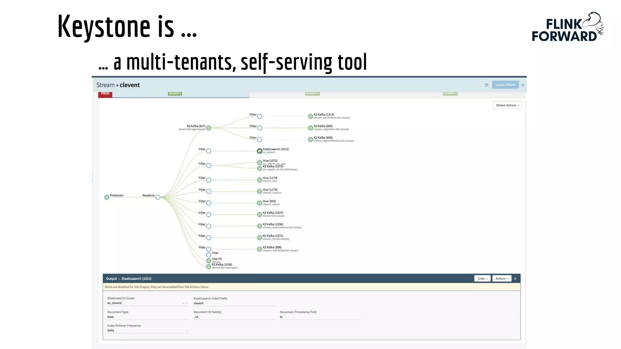621x349 pixels.
Task: Select the K2 Kafka (817) node
Action: [209, 128]
